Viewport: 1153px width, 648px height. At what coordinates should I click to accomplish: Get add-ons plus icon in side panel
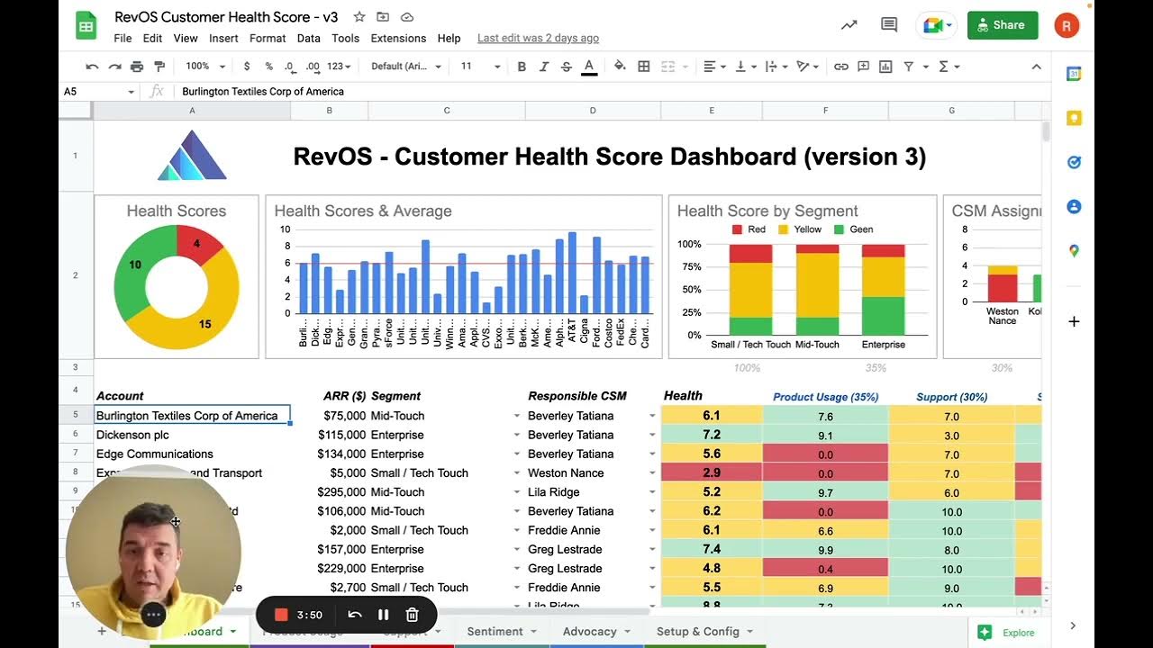coord(1074,321)
